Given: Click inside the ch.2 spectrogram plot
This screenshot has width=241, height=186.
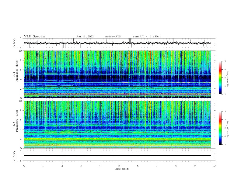Looking at the screenshot, I should (x=117, y=125).
